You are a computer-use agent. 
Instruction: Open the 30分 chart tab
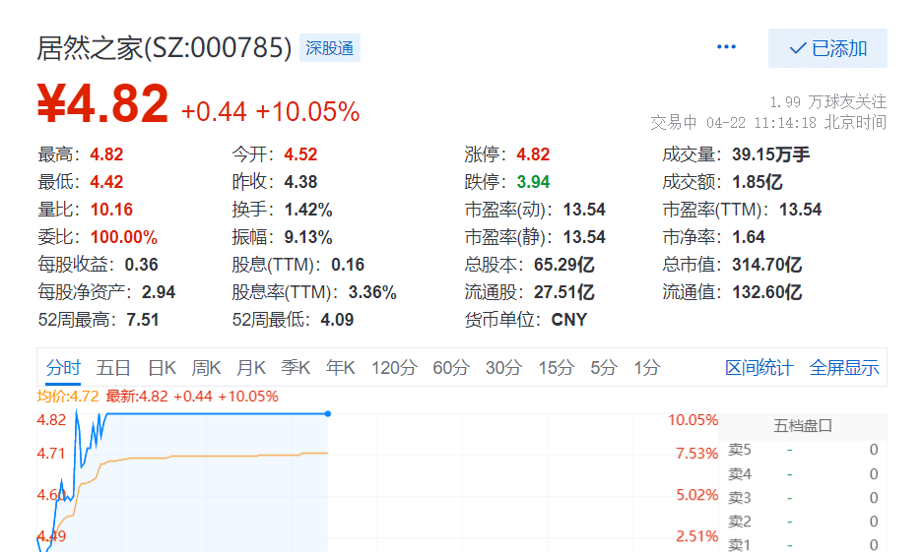coord(503,368)
